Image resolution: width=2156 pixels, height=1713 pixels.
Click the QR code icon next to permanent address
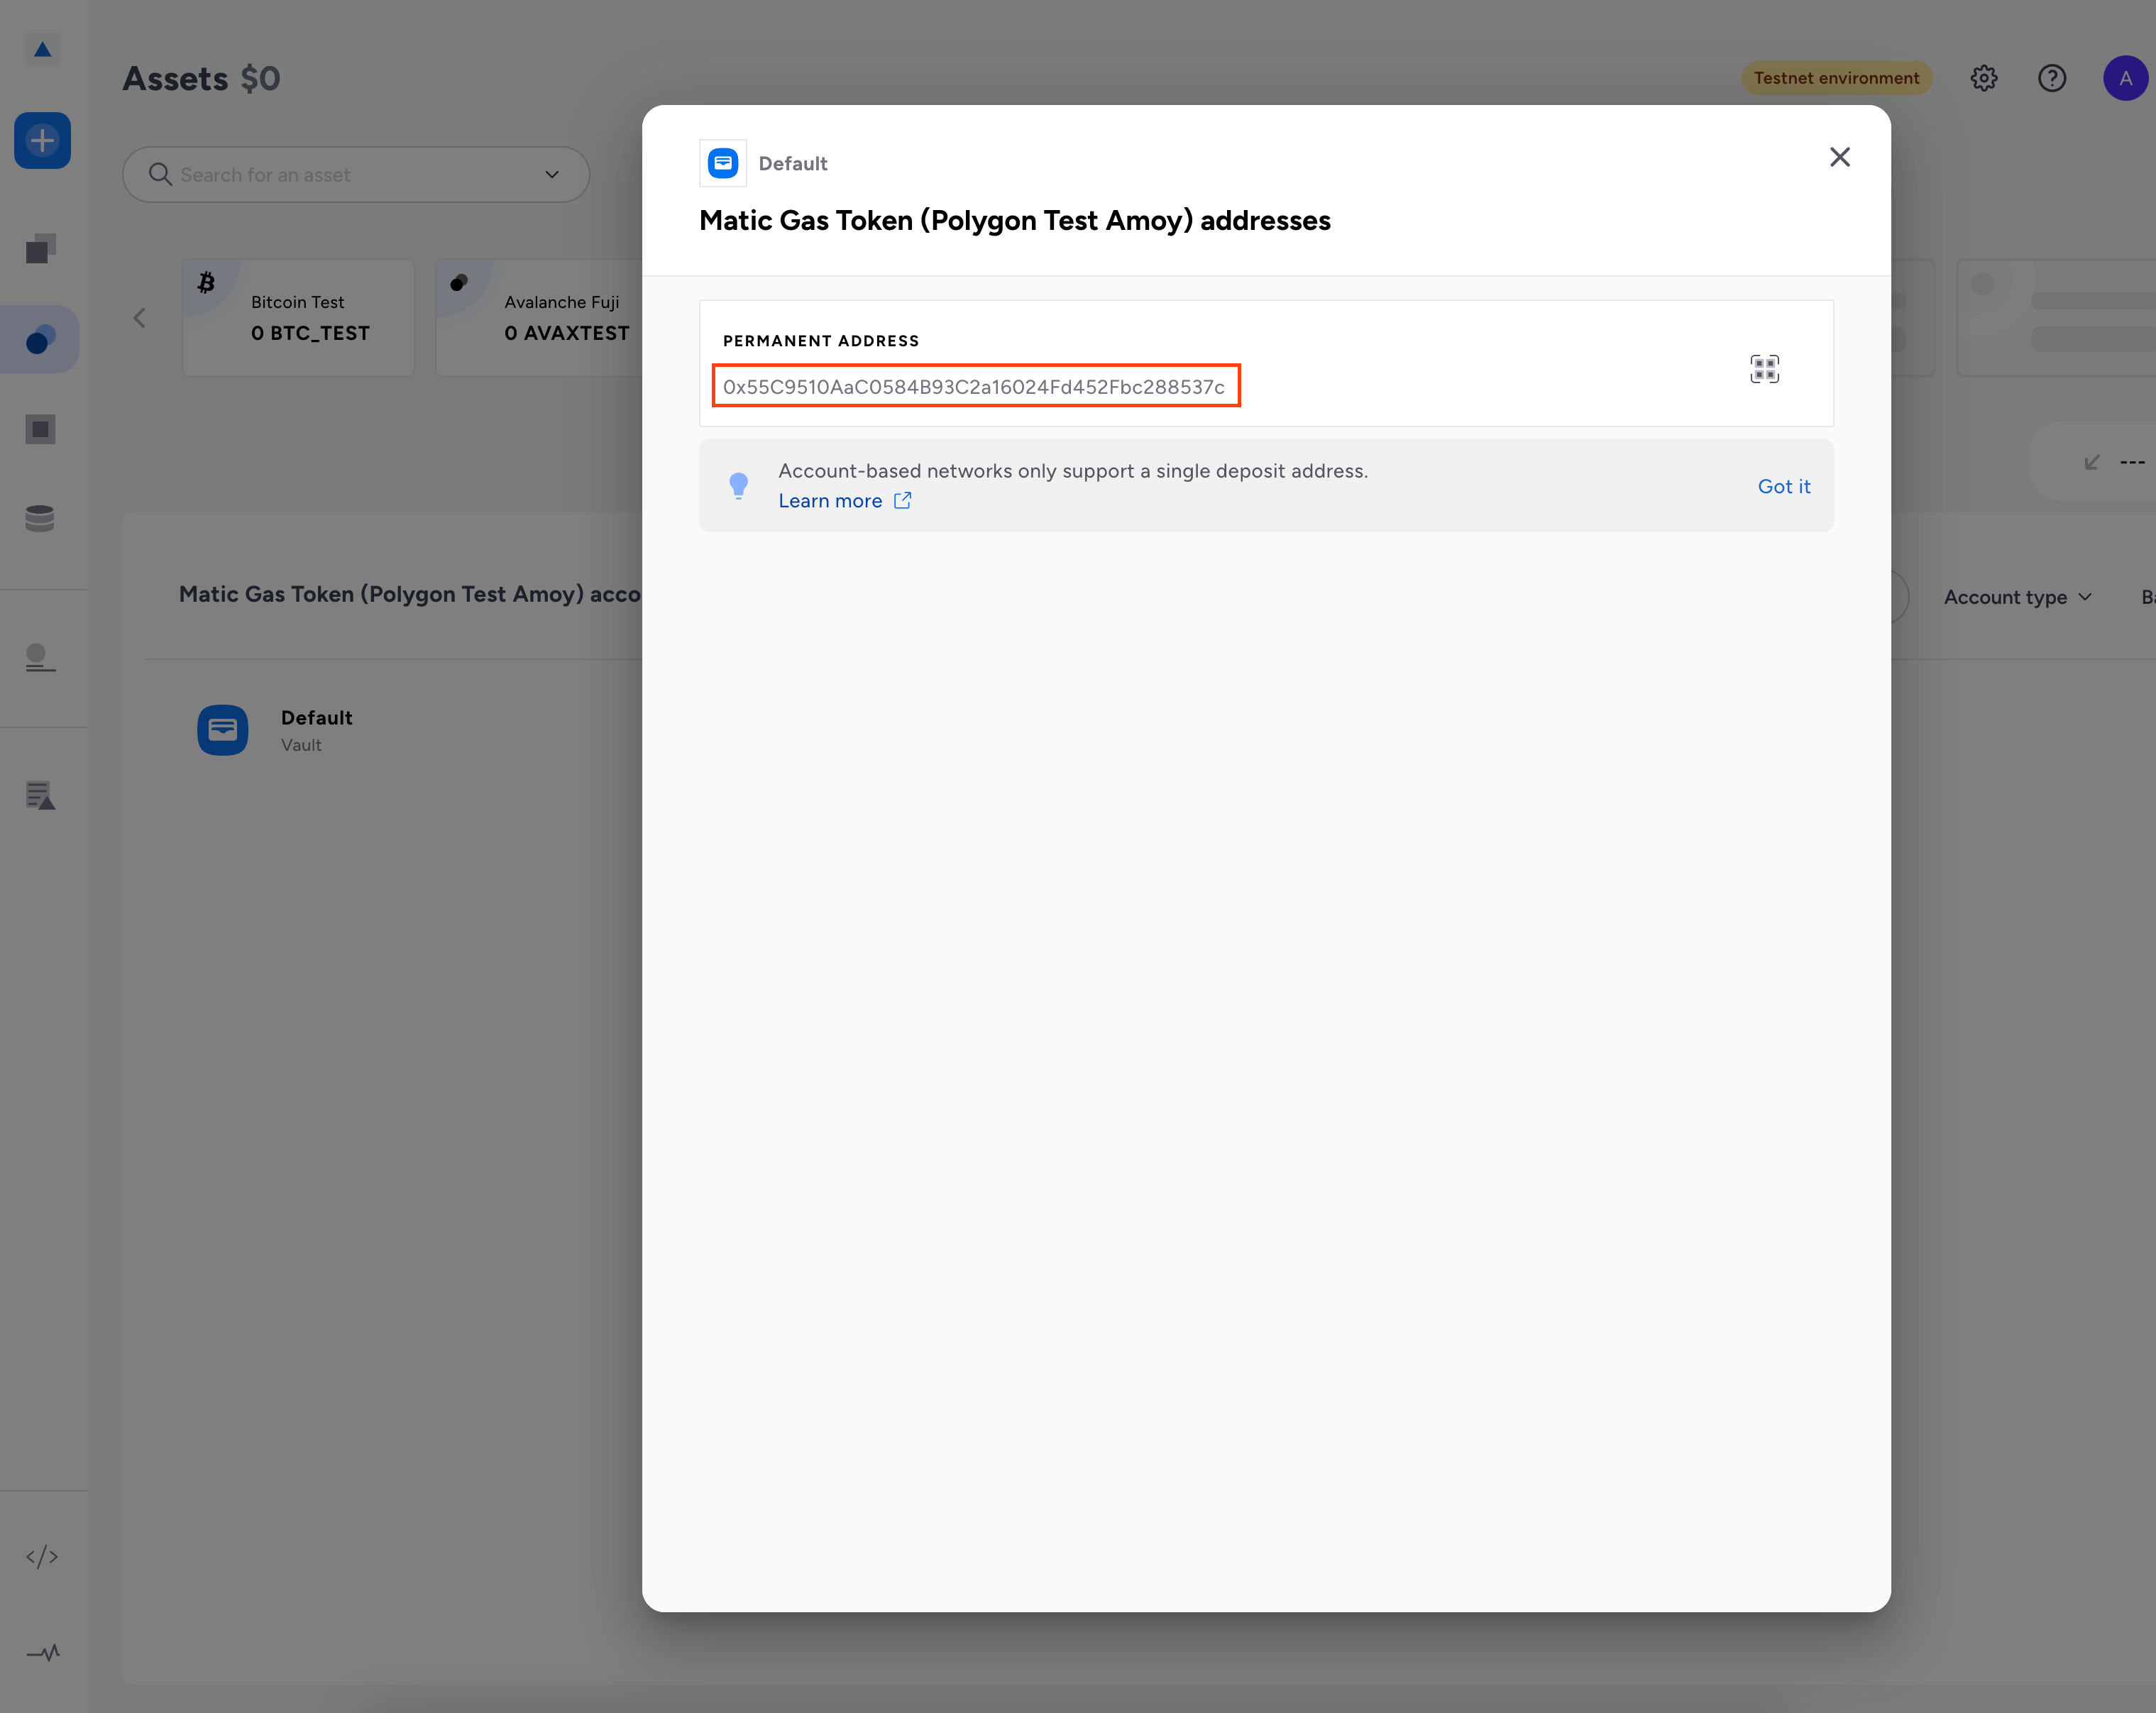tap(1765, 368)
